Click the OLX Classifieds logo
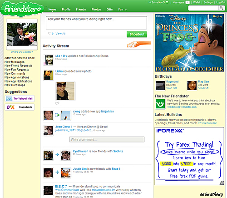The image size is (227, 198). (10, 107)
